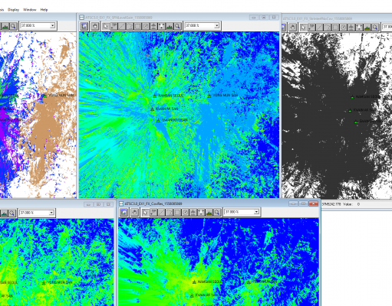
Task: Select pan hand tool in black-and-white map window
Action: (x=293, y=27)
